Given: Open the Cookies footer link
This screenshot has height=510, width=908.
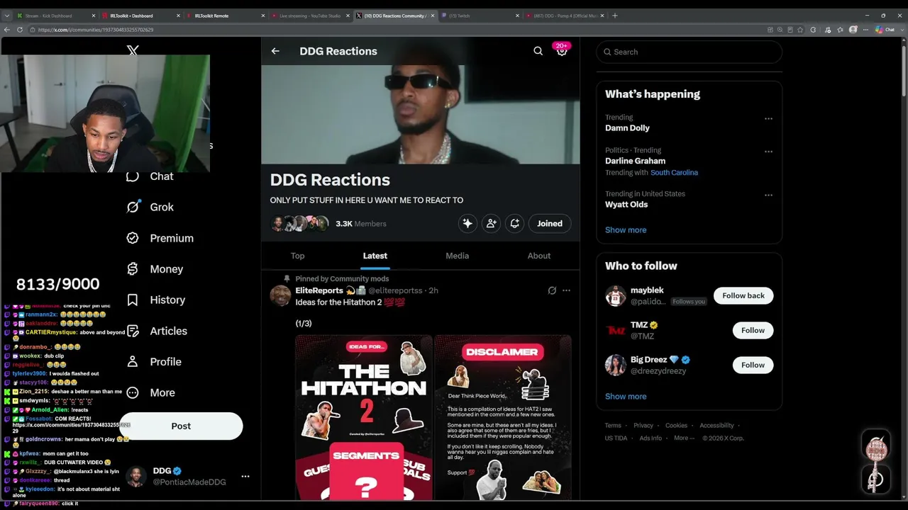Looking at the screenshot, I should [x=676, y=426].
